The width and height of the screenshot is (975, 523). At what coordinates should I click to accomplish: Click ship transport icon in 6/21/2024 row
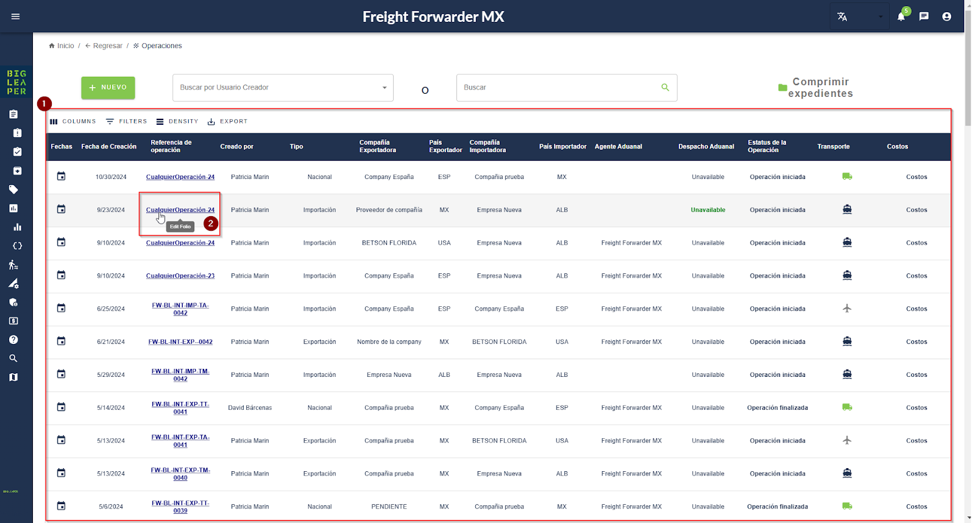point(847,342)
